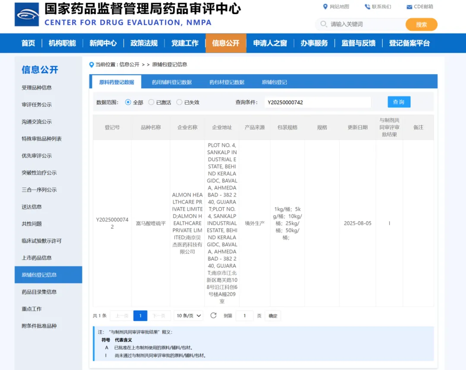The width and height of the screenshot is (466, 370).
Task: Click the 登记号 column header
Action: (x=112, y=127)
